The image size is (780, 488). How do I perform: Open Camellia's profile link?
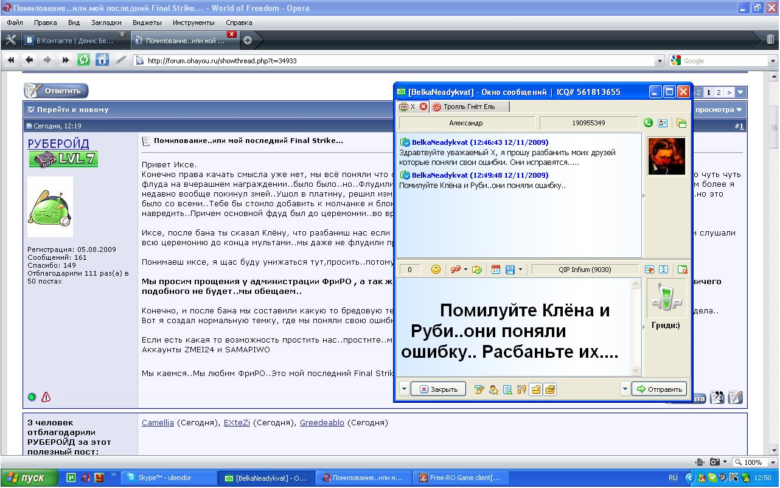coord(158,423)
